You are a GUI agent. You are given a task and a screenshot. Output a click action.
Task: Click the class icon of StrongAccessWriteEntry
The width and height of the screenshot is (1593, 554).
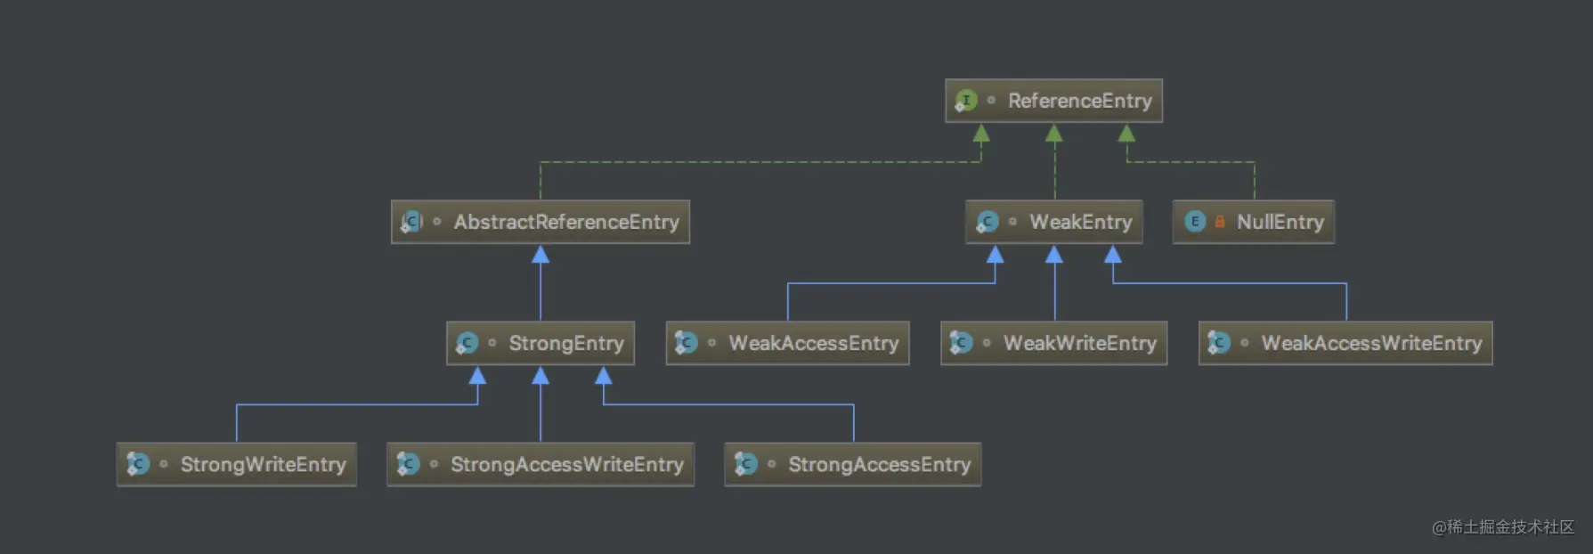(408, 464)
